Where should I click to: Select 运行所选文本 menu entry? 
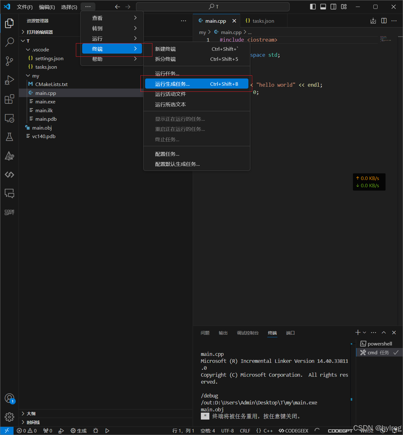[197, 104]
